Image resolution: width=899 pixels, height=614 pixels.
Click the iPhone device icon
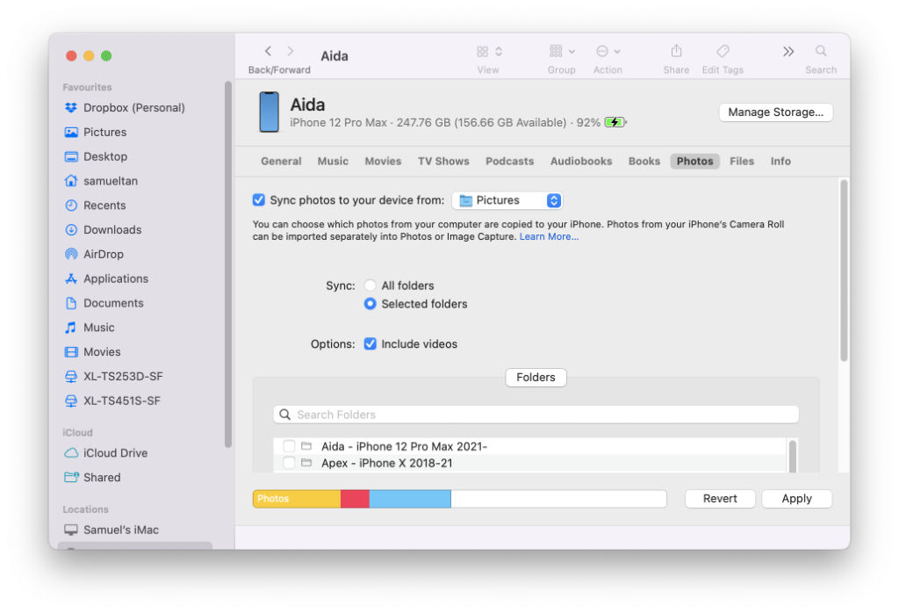click(x=269, y=112)
